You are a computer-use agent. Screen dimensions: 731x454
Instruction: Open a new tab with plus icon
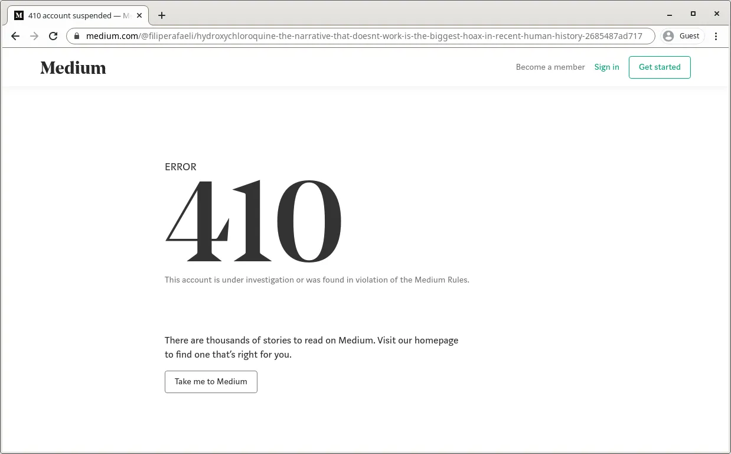162,15
